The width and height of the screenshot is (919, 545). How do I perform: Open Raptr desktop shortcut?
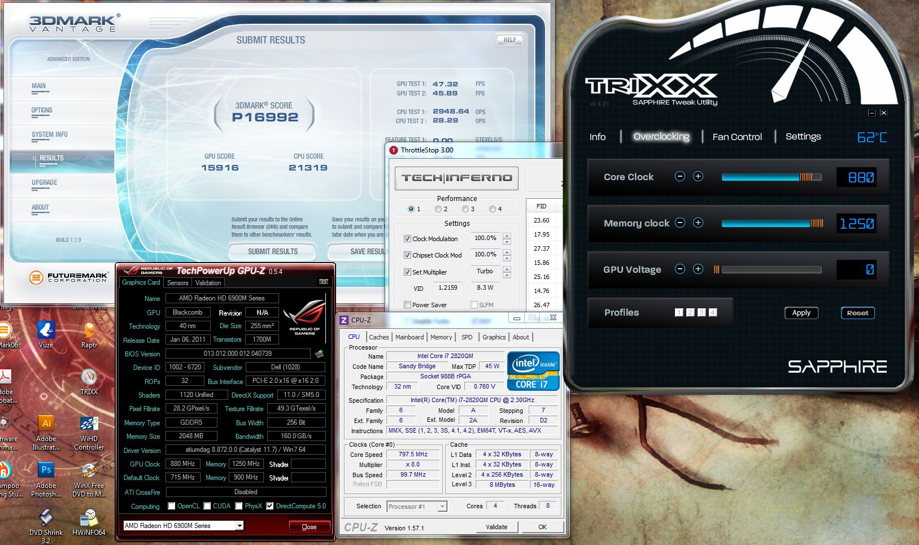pyautogui.click(x=89, y=334)
